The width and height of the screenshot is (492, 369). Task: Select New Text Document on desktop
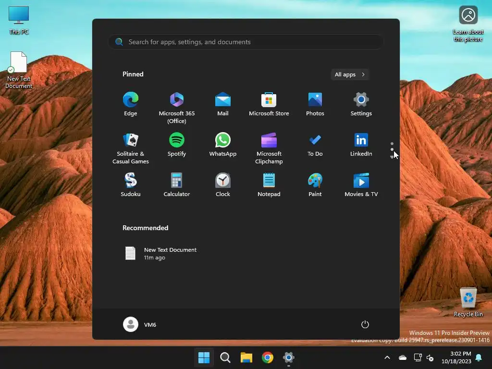point(19,70)
